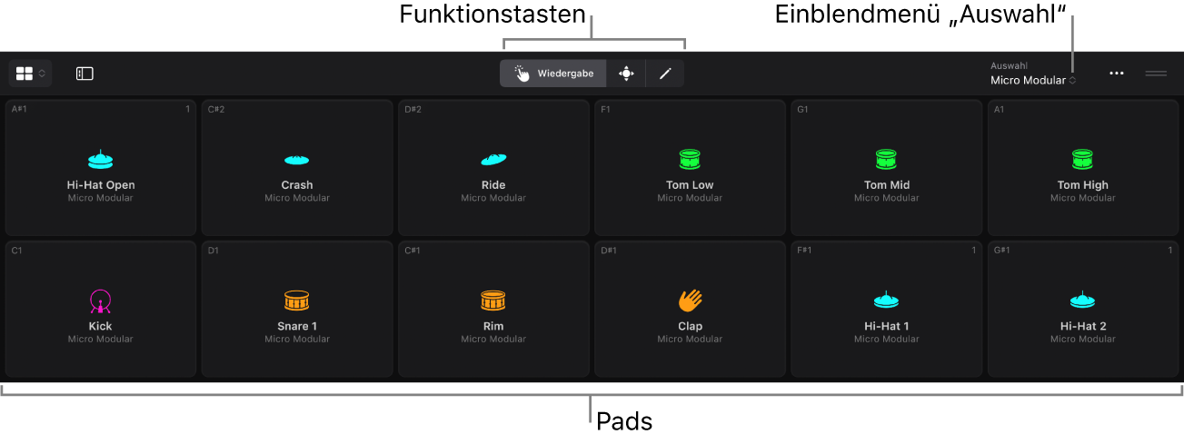Click the D#2 note label
The image size is (1184, 444).
(x=413, y=109)
